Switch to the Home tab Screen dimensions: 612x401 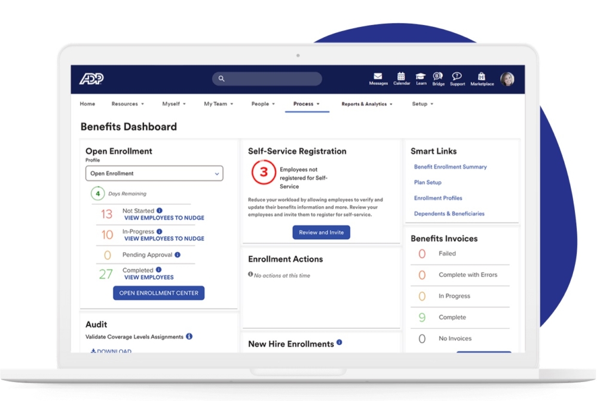(x=87, y=103)
